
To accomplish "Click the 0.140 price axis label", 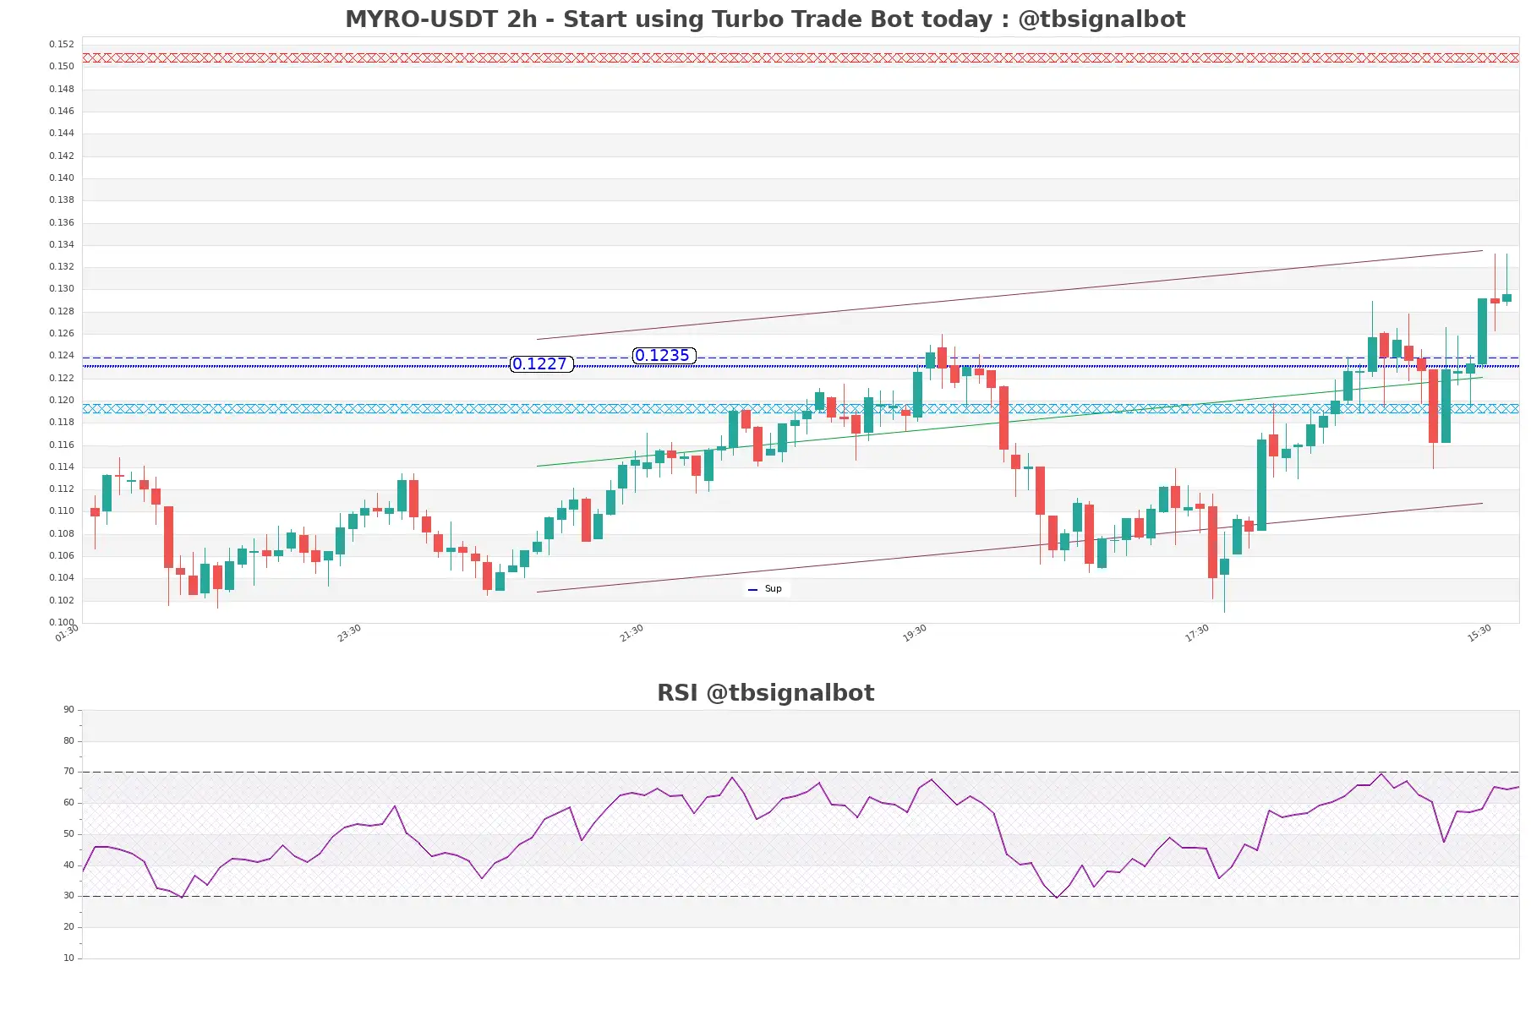I will click(x=62, y=177).
